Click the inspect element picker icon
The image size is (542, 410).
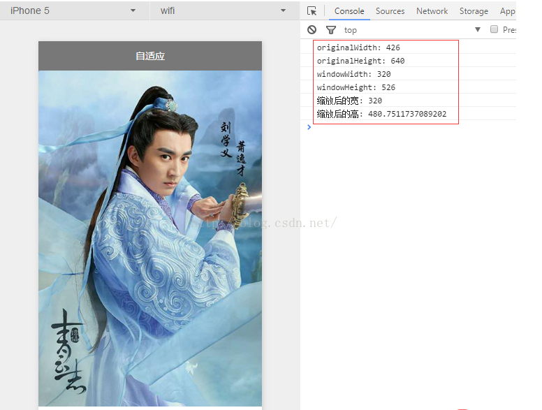click(312, 11)
